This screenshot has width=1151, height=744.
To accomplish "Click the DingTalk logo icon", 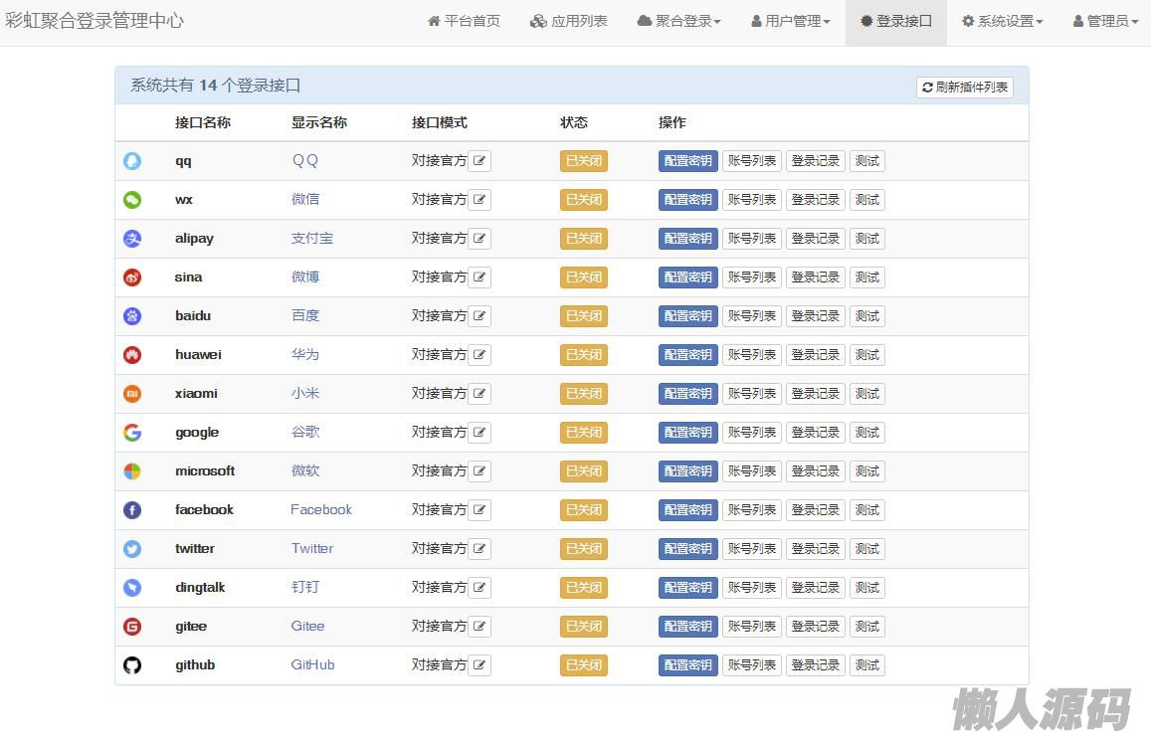I will [132, 588].
